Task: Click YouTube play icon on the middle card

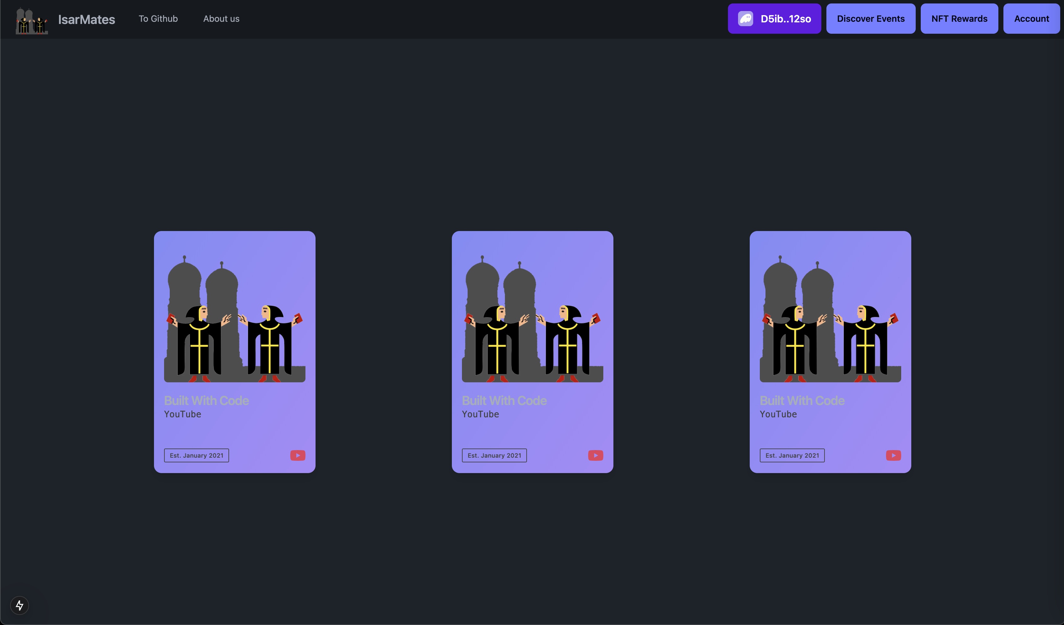Action: coord(595,455)
